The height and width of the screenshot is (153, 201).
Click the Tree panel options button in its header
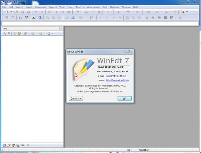[61, 28]
